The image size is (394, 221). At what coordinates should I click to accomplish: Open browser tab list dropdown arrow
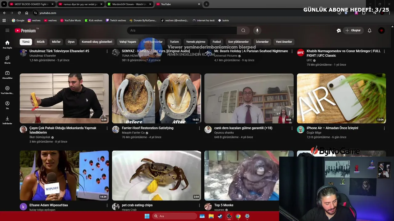tap(4, 4)
